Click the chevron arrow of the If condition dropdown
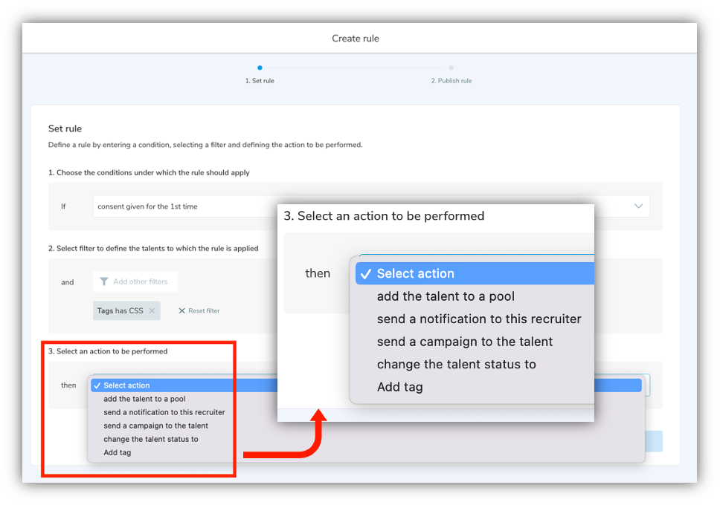Screen dimensions: 720x505 [638, 206]
